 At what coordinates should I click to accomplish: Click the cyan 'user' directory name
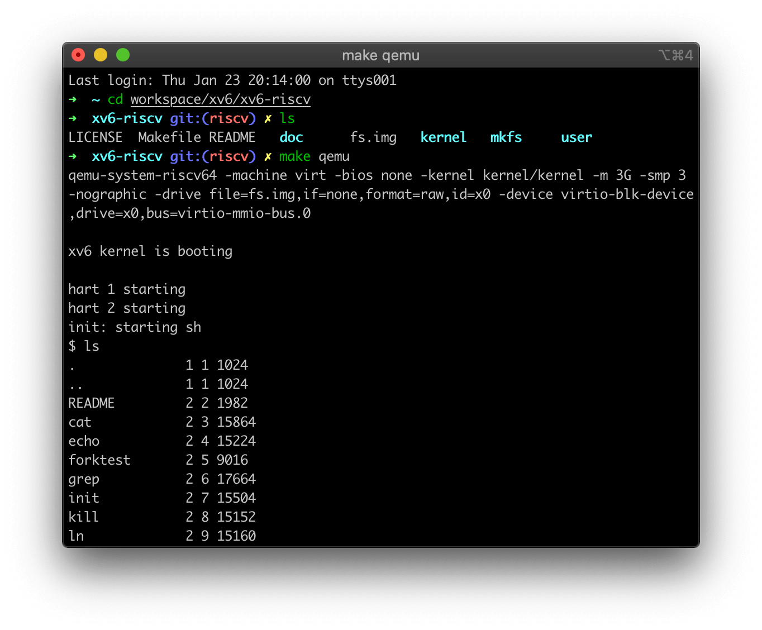coord(576,137)
